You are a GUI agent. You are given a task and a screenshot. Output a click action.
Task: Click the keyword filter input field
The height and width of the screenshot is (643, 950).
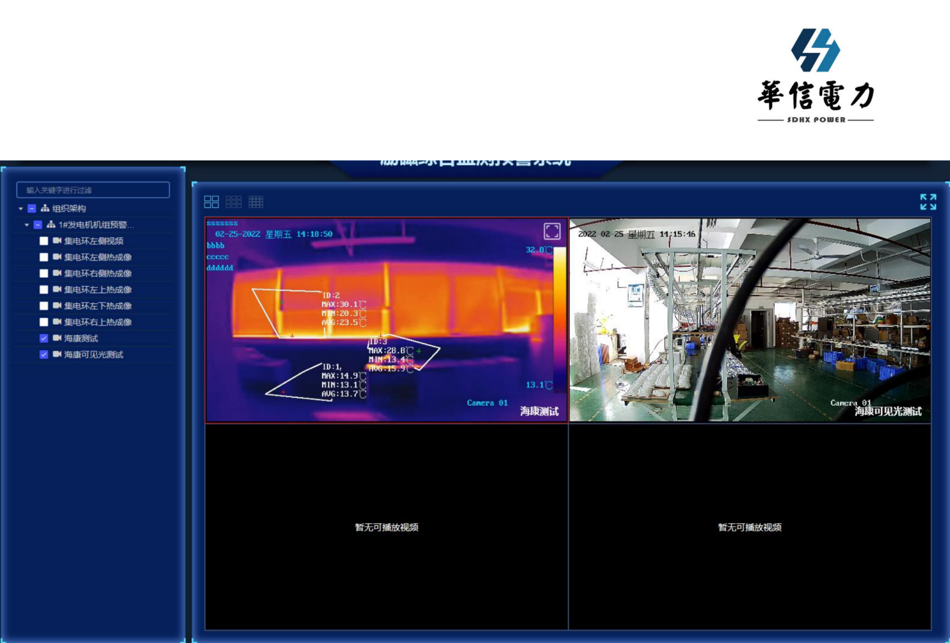point(93,190)
